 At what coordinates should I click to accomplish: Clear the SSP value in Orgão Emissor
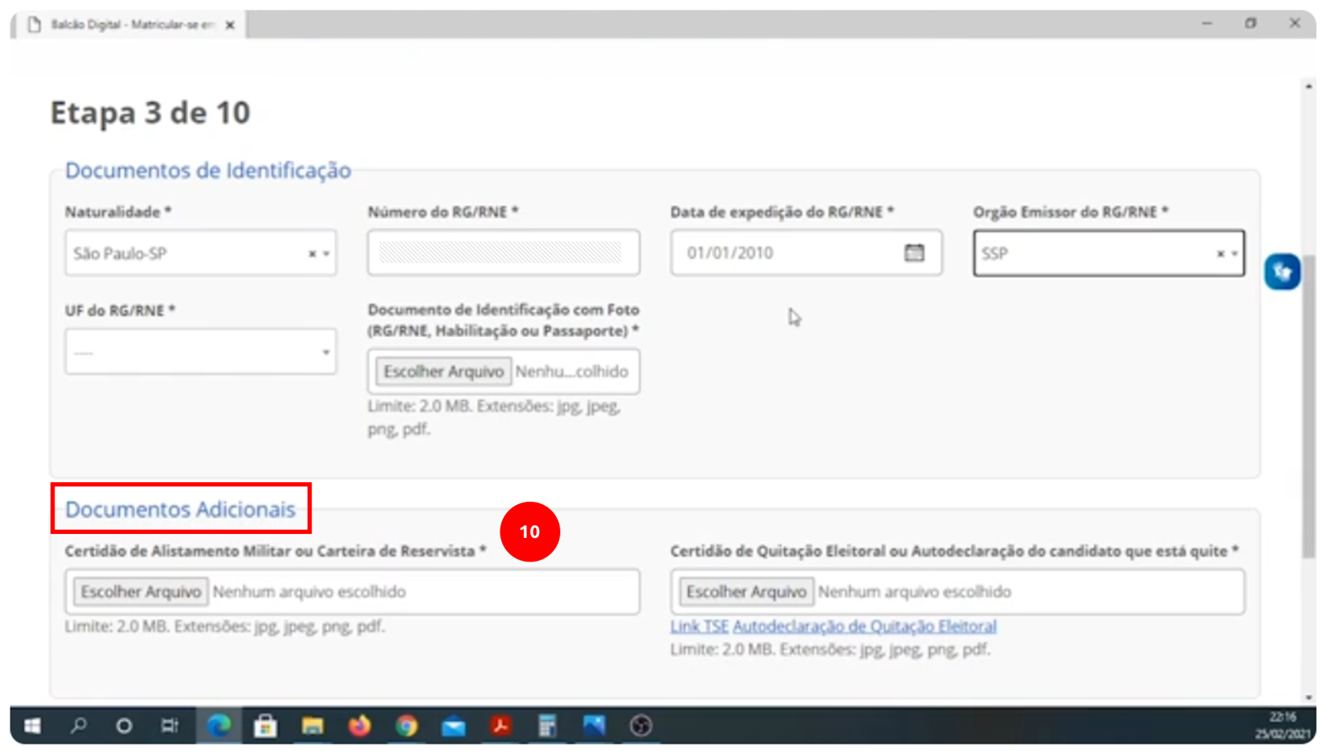pos(1221,253)
